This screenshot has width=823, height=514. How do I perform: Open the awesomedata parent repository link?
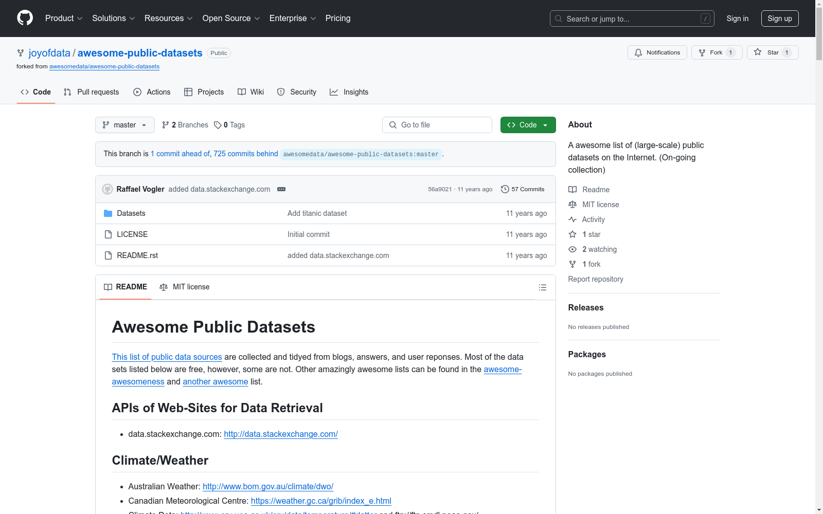click(x=104, y=66)
